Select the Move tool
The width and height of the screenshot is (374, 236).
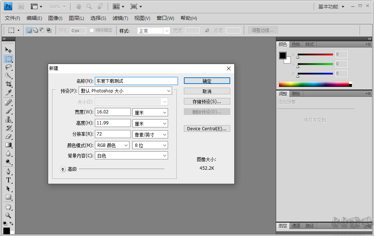click(8, 50)
